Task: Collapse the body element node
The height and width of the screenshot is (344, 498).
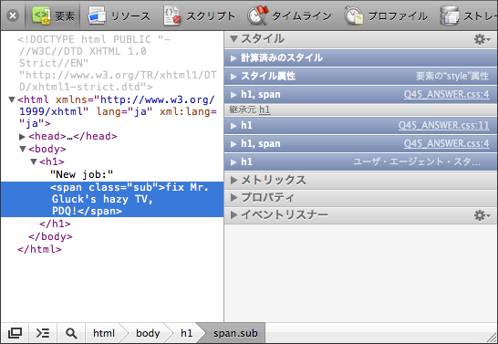Action: (23, 149)
